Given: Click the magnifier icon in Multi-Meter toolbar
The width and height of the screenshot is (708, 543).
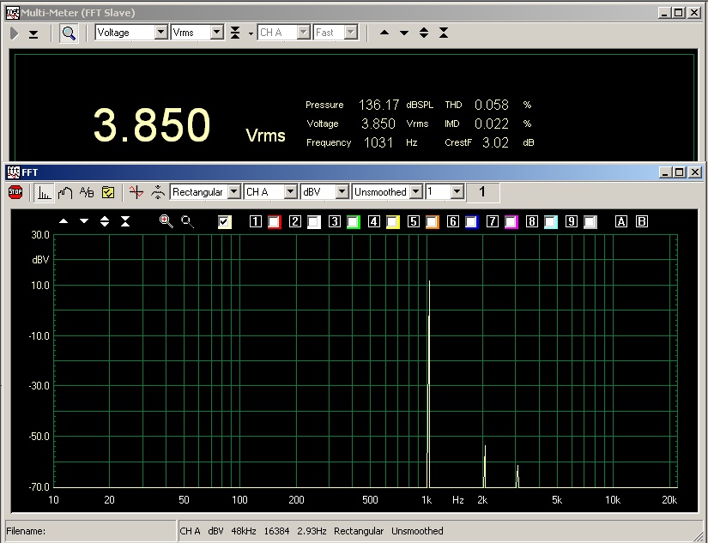Looking at the screenshot, I should tap(68, 33).
